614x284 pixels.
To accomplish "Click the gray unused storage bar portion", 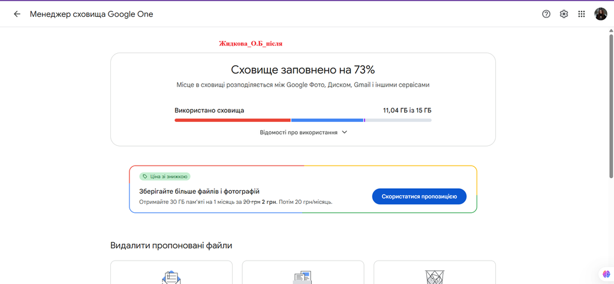I will (399, 120).
